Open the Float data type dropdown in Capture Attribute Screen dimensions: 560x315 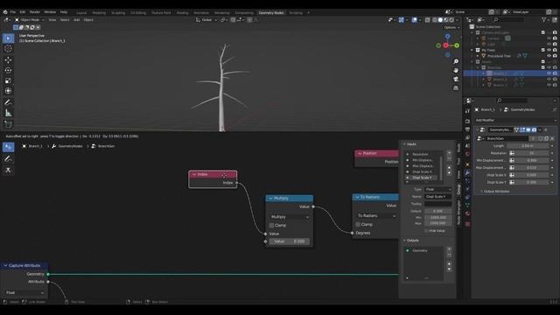[24, 292]
